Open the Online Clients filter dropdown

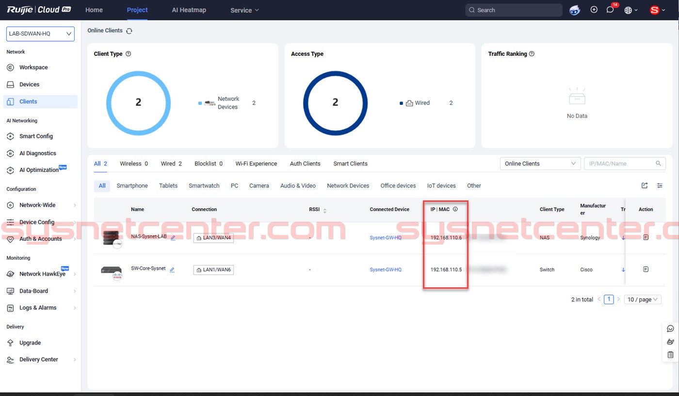[x=540, y=164]
